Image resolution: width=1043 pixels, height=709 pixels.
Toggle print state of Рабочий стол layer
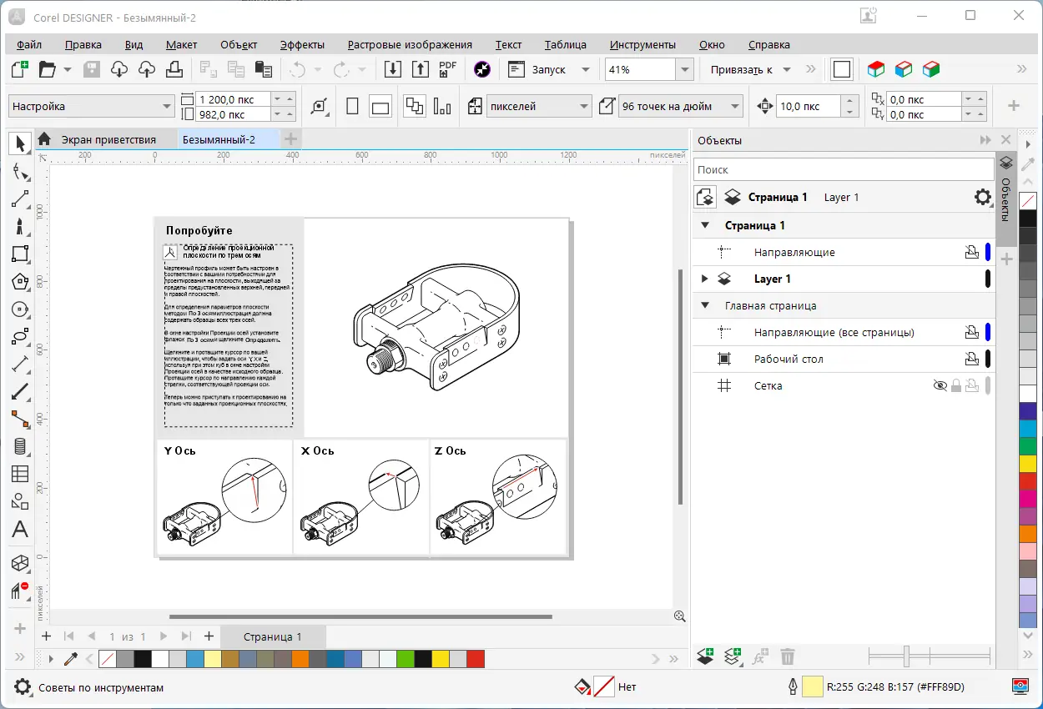[x=971, y=360]
